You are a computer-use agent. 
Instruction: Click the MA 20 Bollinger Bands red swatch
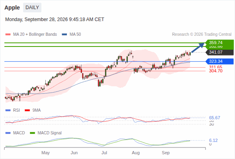coord(8,35)
